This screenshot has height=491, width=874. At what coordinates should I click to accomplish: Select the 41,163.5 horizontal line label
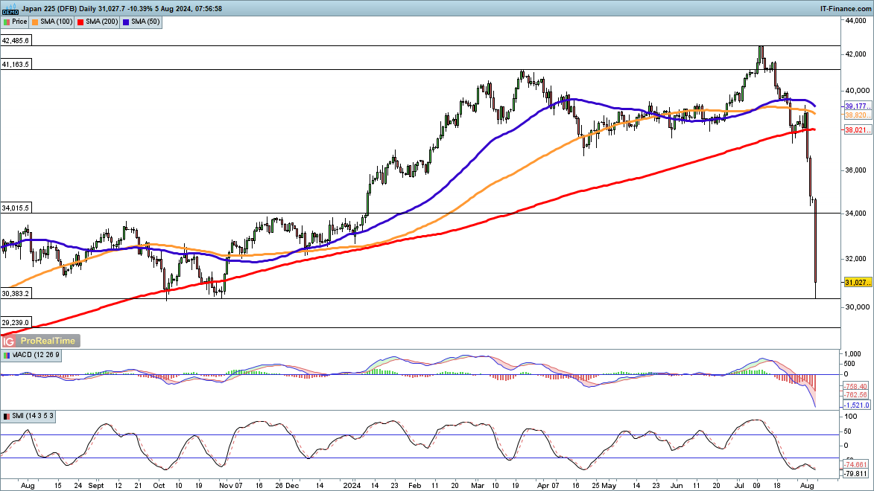click(16, 65)
